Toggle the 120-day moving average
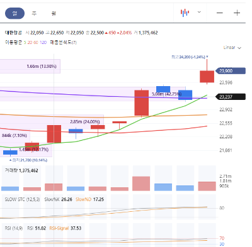252x247 pixels. click(x=43, y=43)
